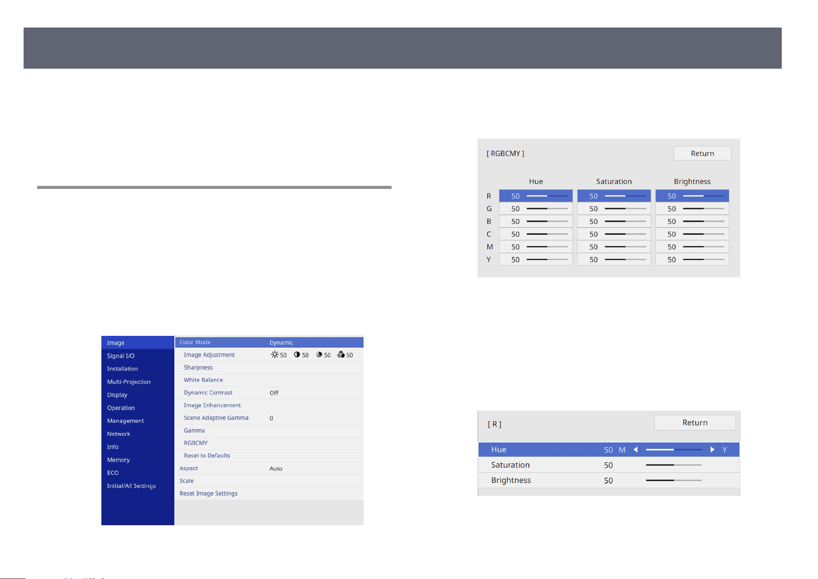Select the R Hue slider cell
818x579 pixels.
tap(536, 196)
